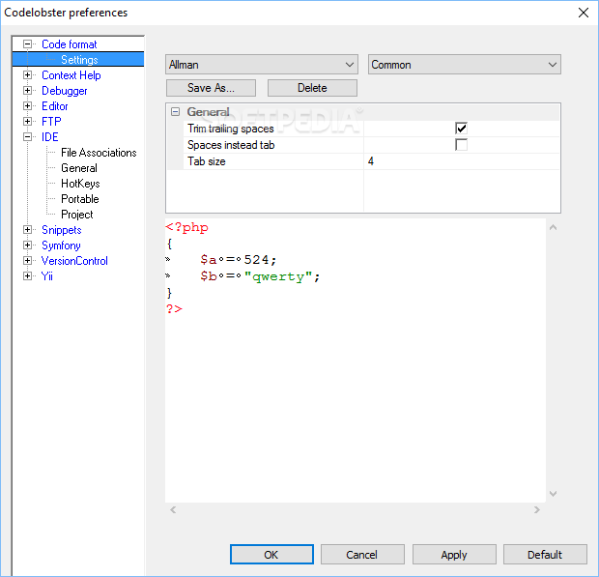The image size is (599, 577).
Task: Collapse the General property group
Action: click(175, 111)
